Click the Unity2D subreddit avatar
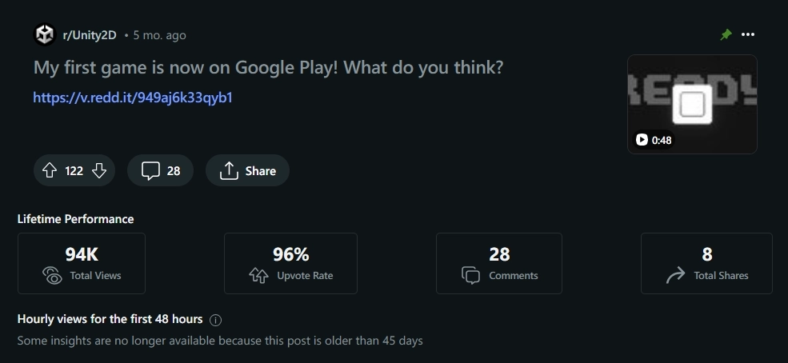 pos(45,34)
